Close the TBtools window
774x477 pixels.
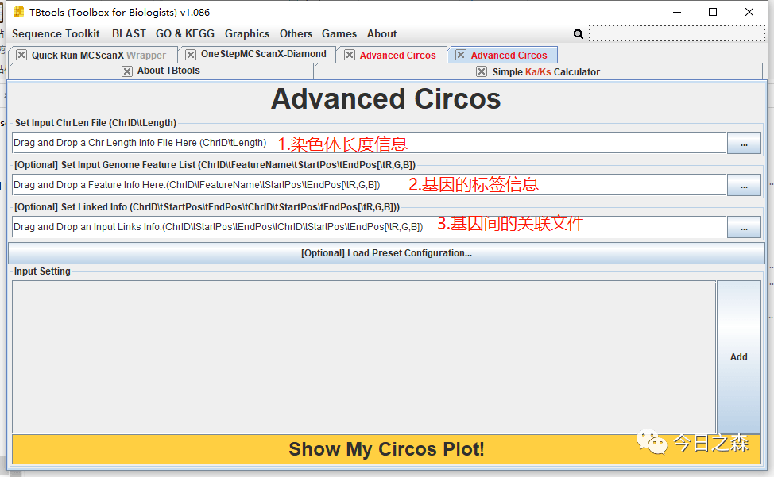coord(749,12)
